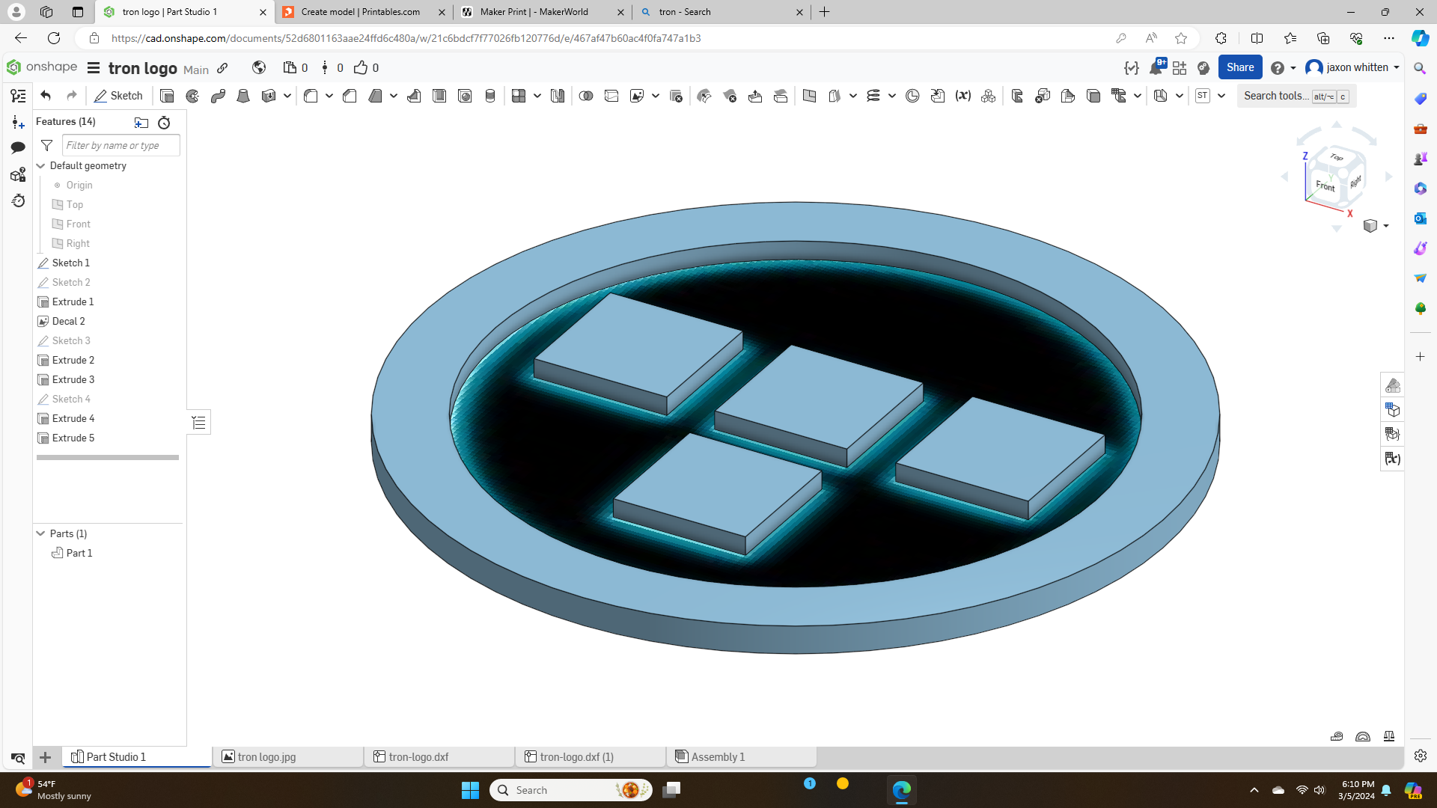Click the Sketch button
This screenshot has height=808, width=1437.
click(x=118, y=96)
